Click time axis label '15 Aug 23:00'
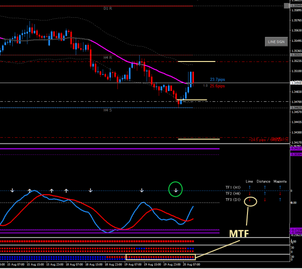The width and height of the screenshot is (302, 269). pyautogui.click(x=55, y=265)
